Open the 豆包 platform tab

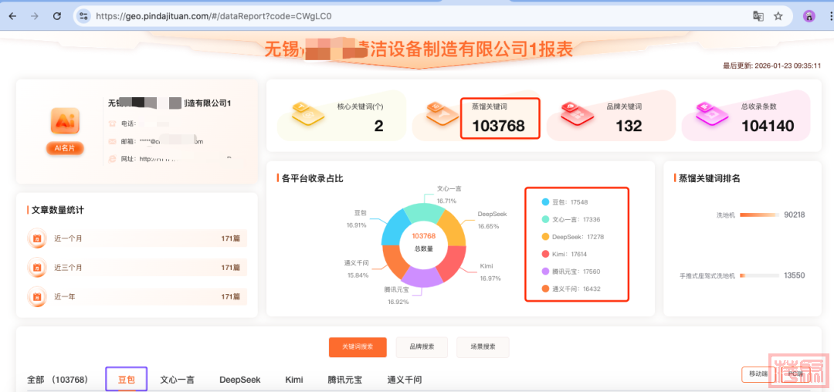tap(126, 380)
